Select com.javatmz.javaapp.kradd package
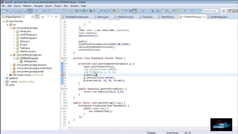The image size is (238, 134). point(30,71)
